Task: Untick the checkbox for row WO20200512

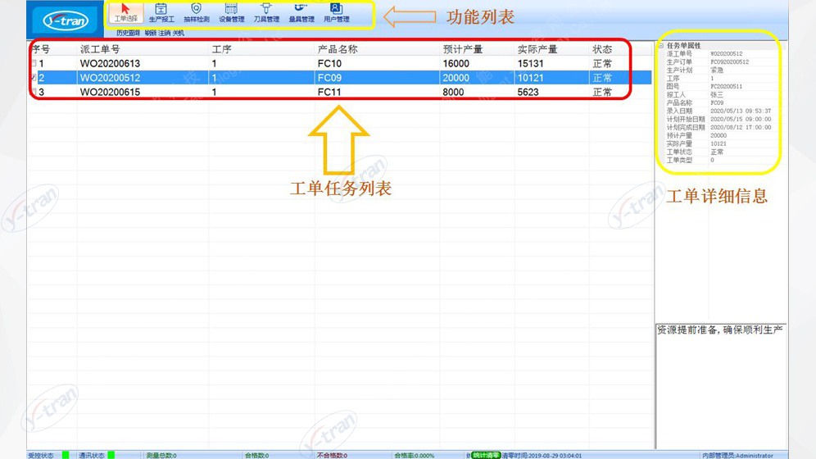Action: tap(34, 78)
